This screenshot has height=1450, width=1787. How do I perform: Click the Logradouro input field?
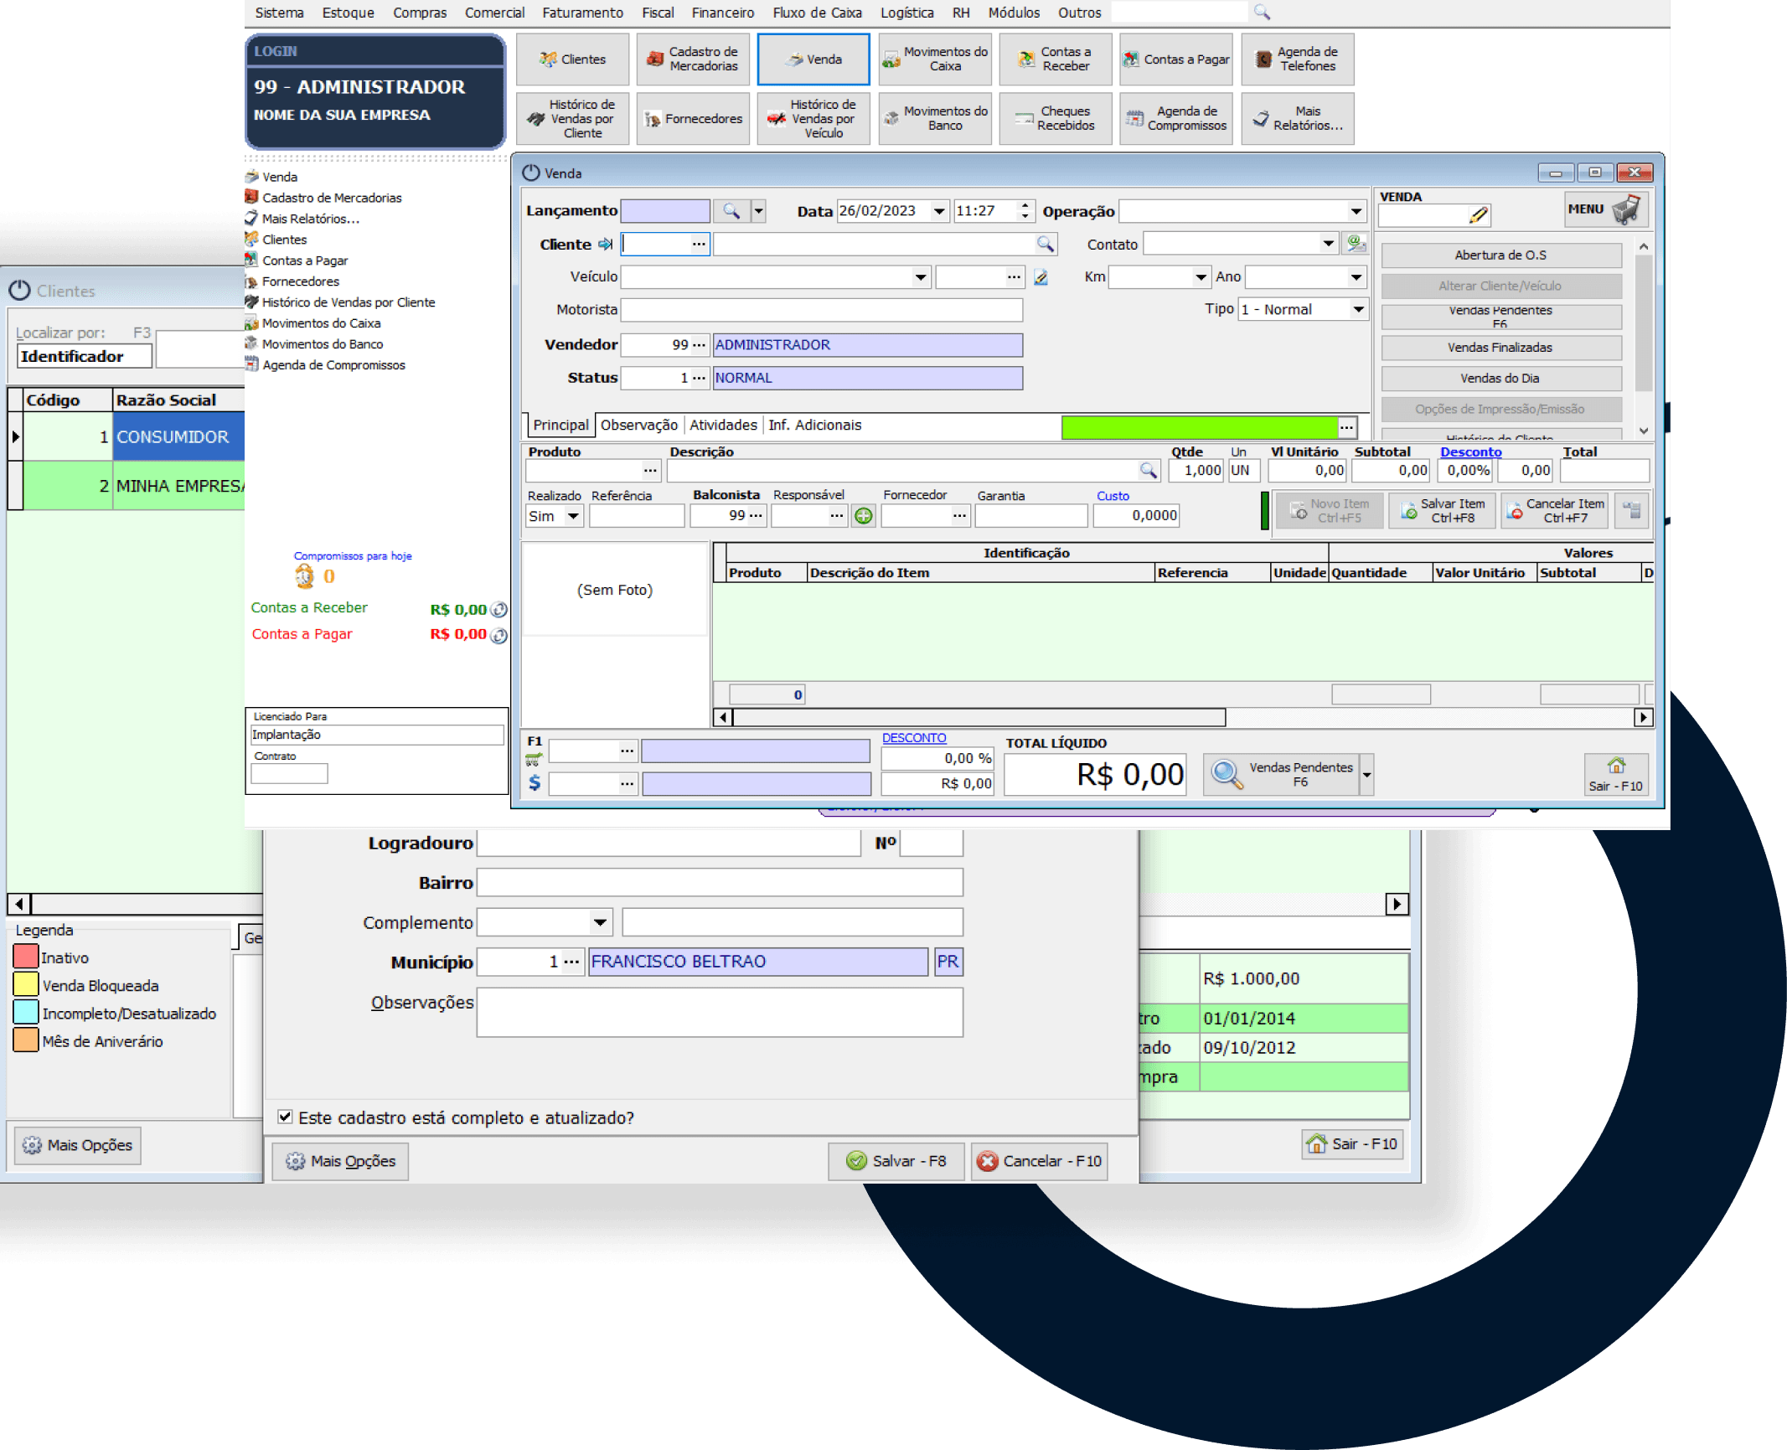(668, 843)
